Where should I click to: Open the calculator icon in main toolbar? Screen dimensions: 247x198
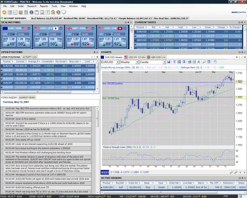(26, 12)
